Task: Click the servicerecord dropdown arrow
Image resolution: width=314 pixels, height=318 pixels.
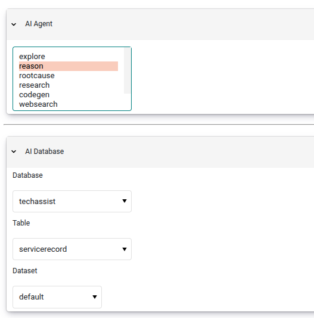Action: pyautogui.click(x=125, y=249)
